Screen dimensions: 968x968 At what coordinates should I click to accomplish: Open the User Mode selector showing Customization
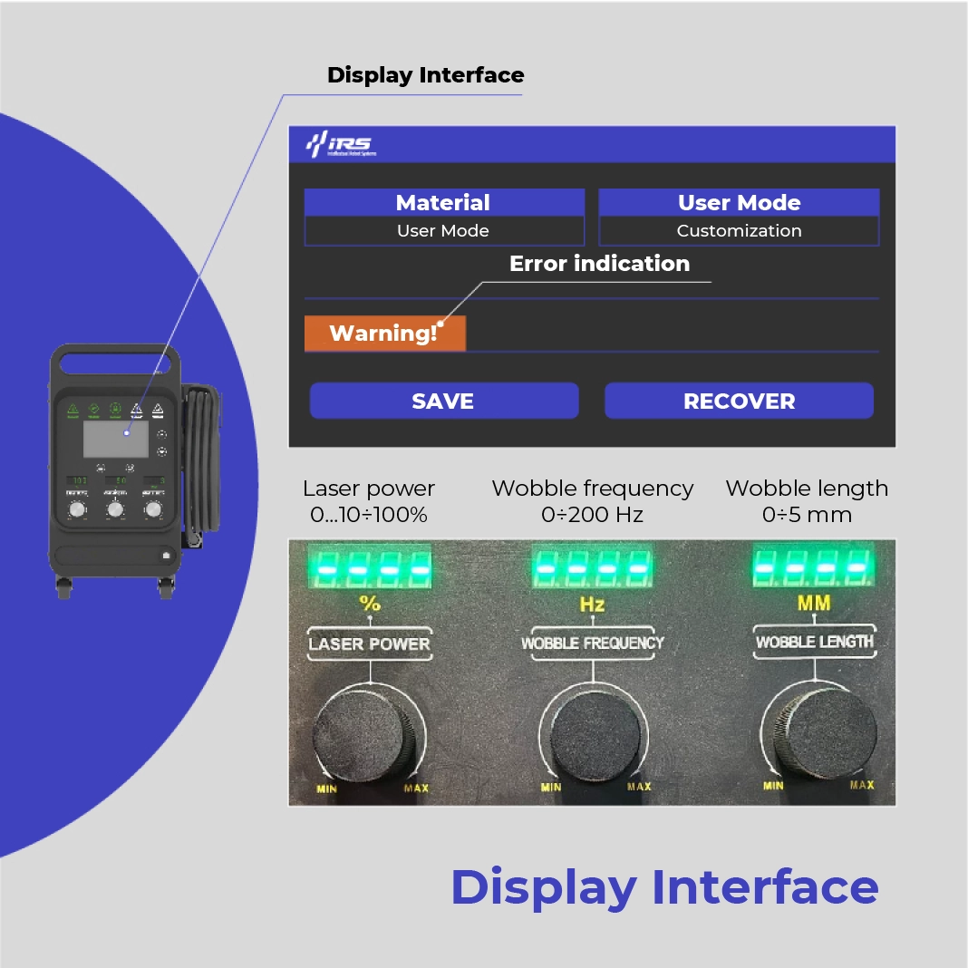coord(738,230)
